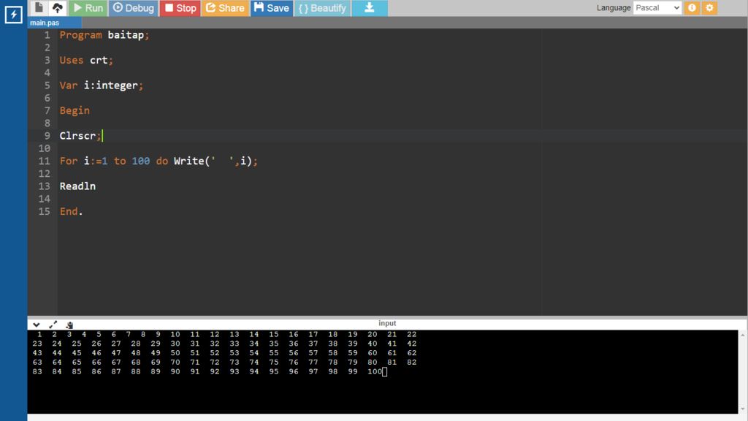Image resolution: width=748 pixels, height=421 pixels.
Task: Expand the console to fullscreen with the arrows icon
Action: [x=53, y=325]
